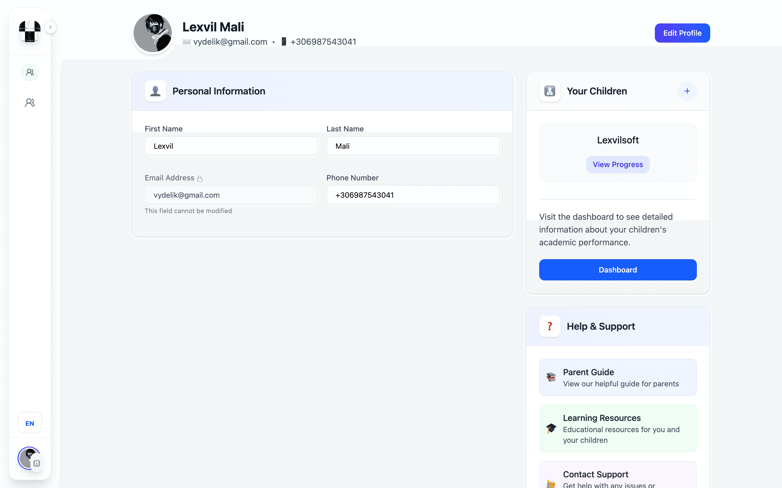
Task: Click the Personal Information person icon
Action: tap(155, 91)
